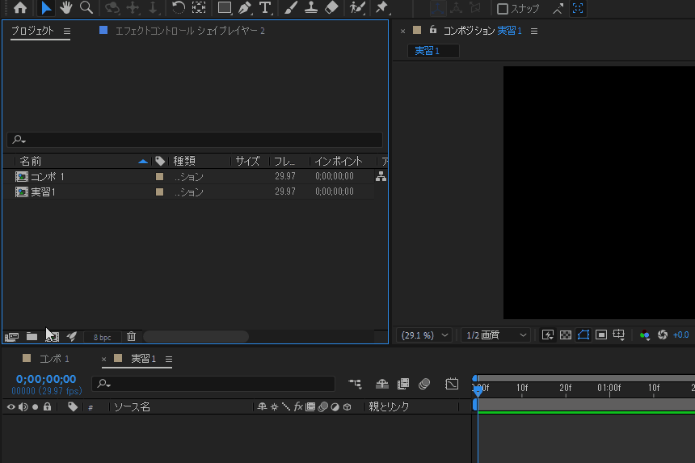Switch to the プロジェクト tab

(x=32, y=31)
